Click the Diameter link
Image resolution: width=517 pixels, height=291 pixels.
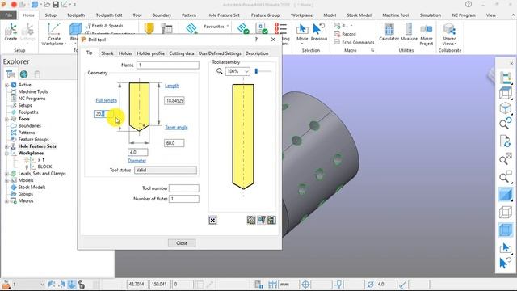(137, 161)
